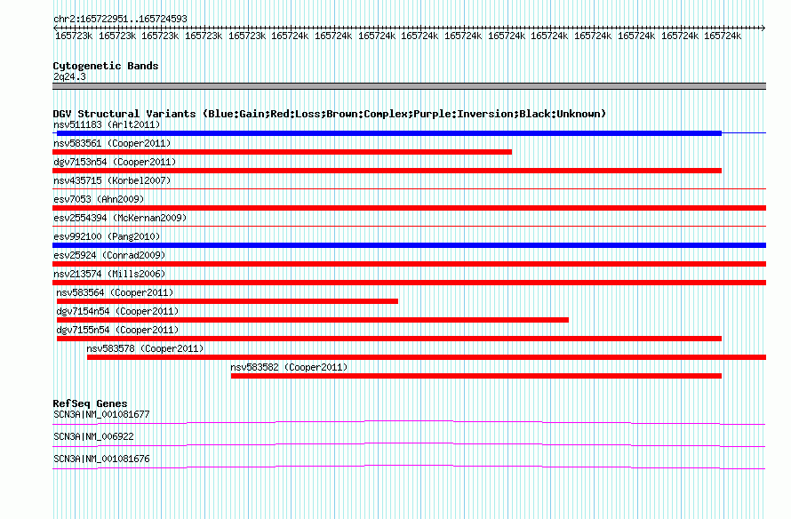Click the nsv583578 (Cooper2011) label text
This screenshot has width=791, height=519.
click(x=145, y=348)
